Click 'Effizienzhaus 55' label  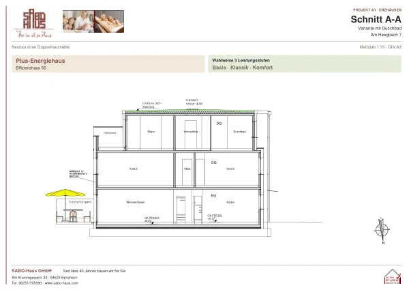(x=31, y=68)
